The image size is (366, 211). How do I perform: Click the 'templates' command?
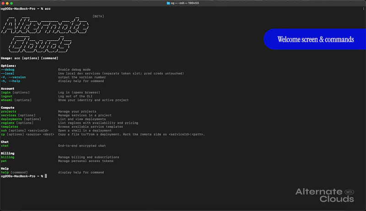click(9, 127)
